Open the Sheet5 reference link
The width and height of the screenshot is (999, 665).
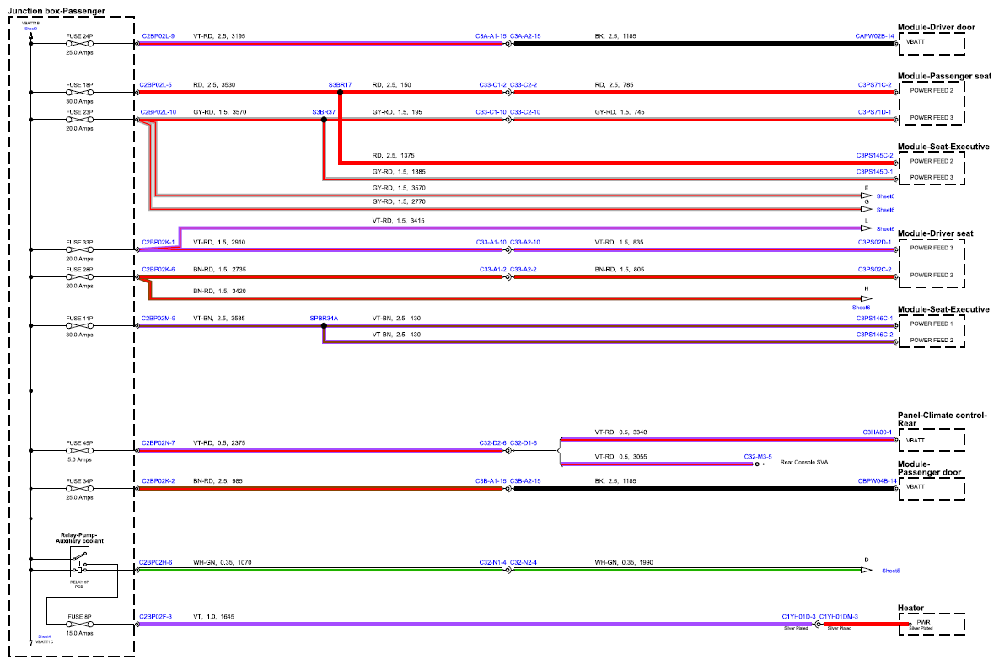[x=891, y=571]
